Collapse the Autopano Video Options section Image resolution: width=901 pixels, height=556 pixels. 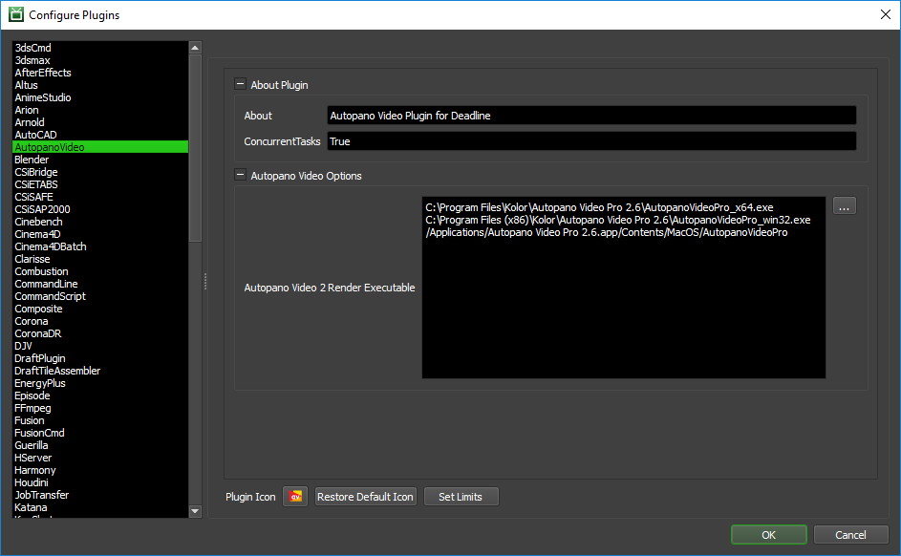(240, 175)
